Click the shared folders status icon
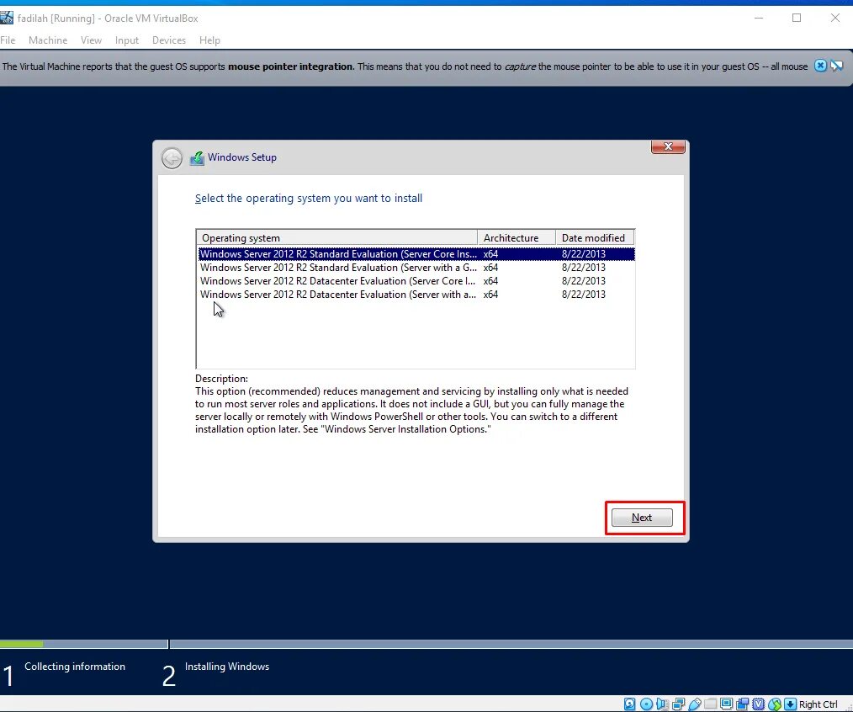 (711, 704)
